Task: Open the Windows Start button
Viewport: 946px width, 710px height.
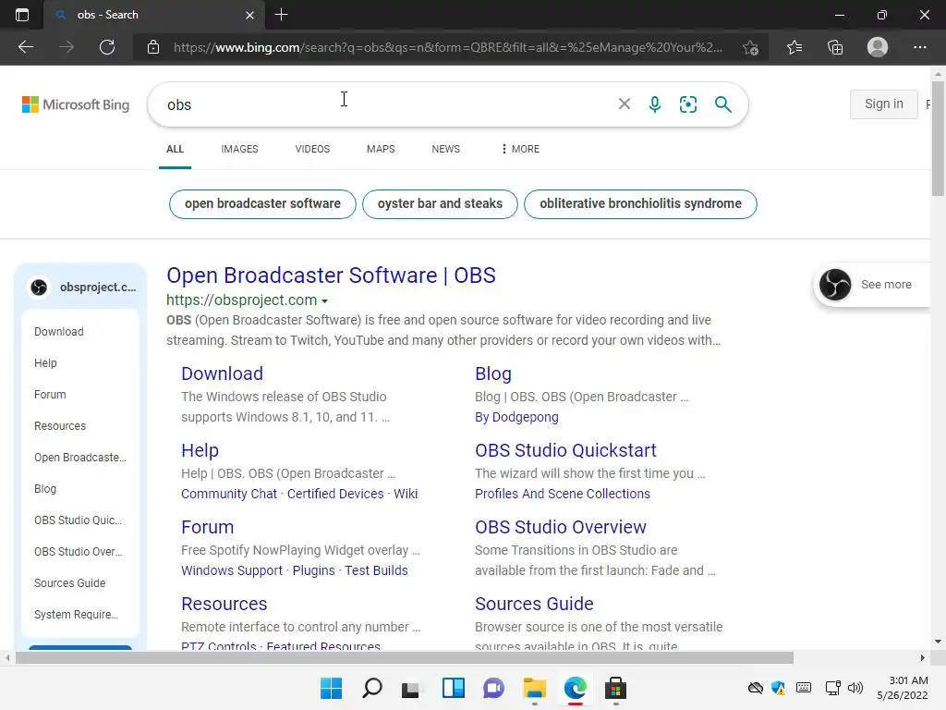Action: [x=331, y=688]
